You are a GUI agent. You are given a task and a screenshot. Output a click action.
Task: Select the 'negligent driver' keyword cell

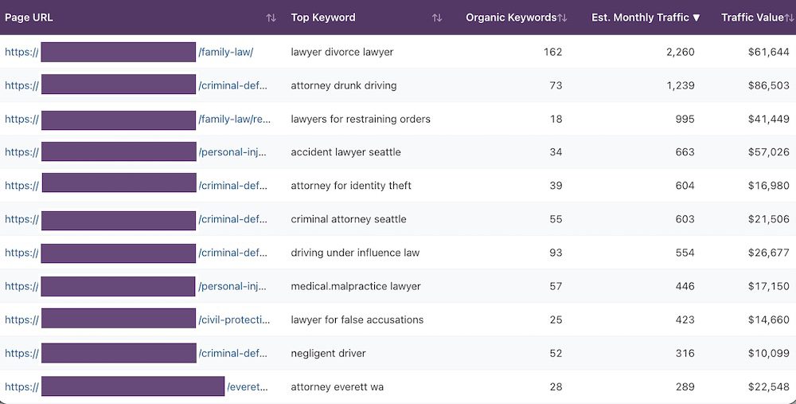click(328, 353)
